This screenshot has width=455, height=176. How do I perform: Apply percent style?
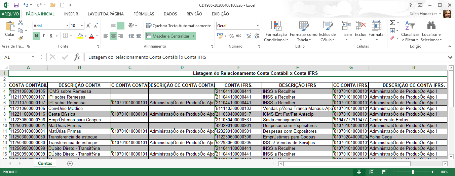(x=231, y=36)
